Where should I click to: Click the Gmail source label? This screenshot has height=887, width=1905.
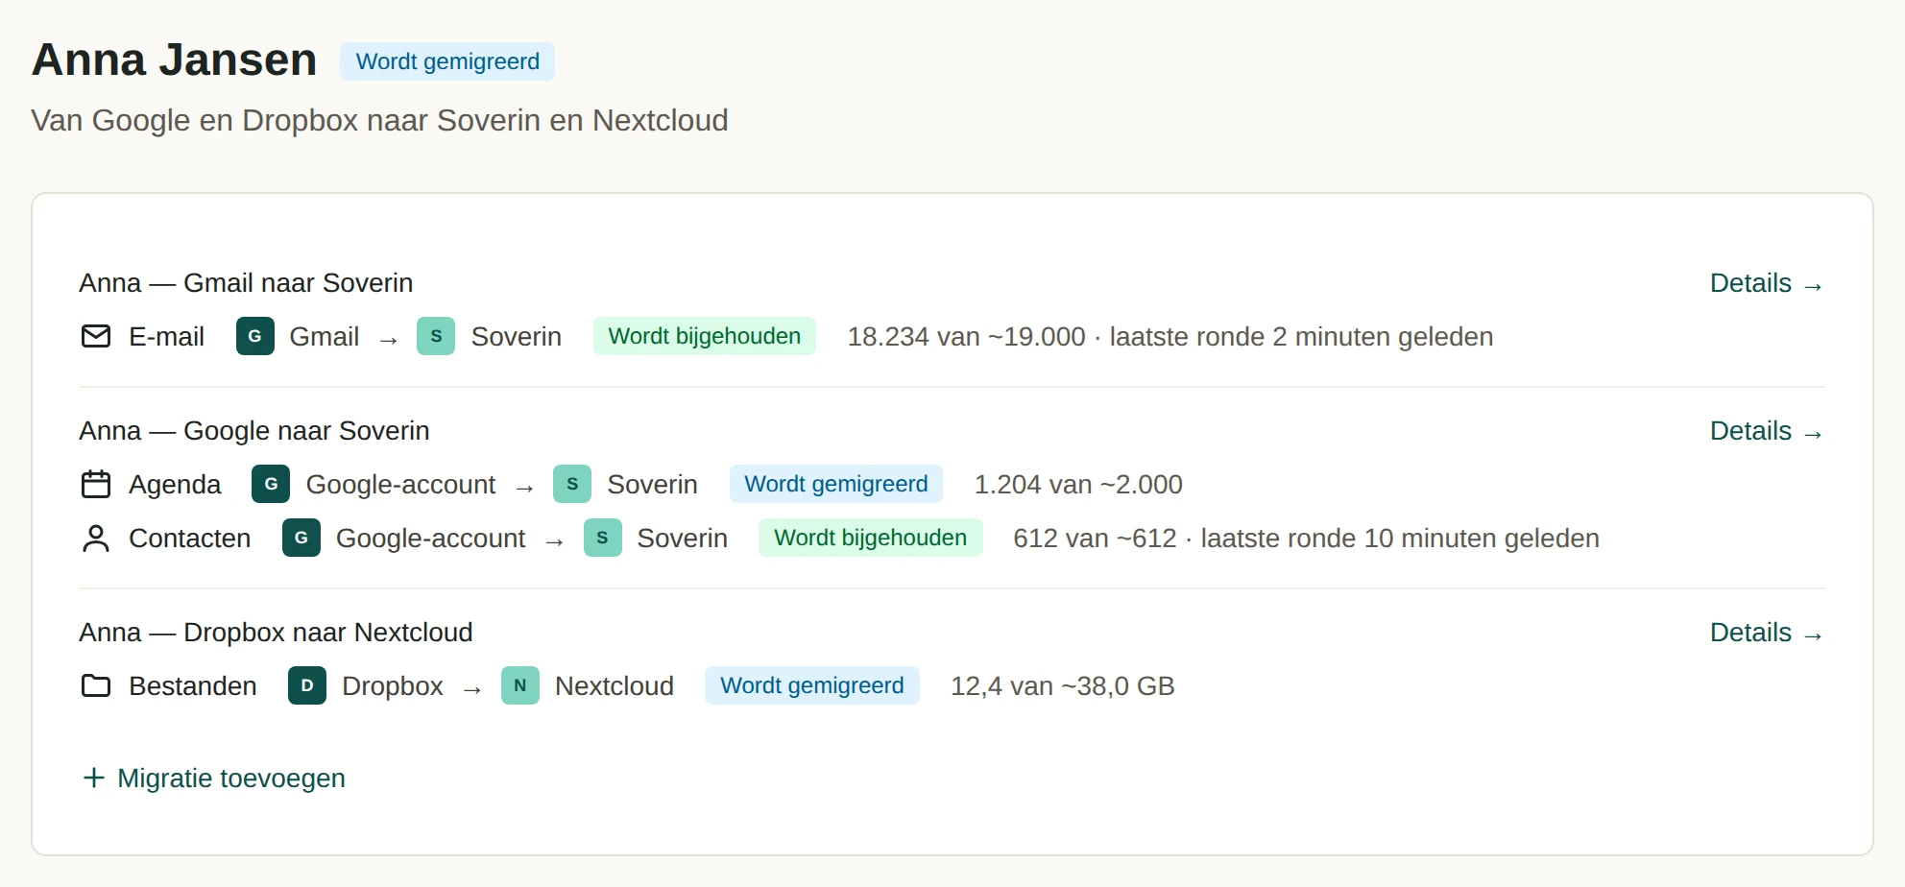325,337
